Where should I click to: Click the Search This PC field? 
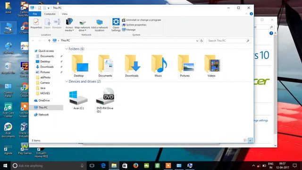228,41
